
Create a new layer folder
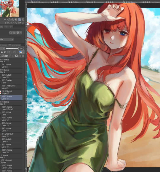click(x=7, y=56)
